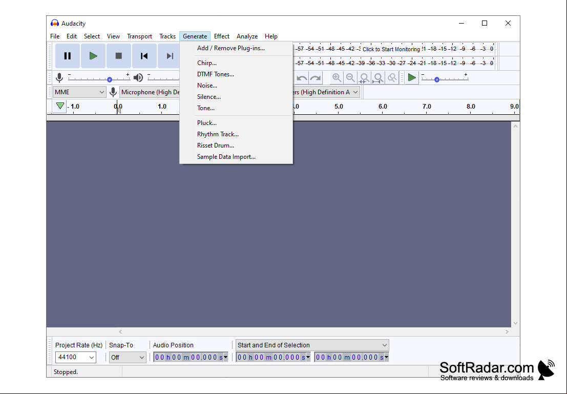Click the 8.0 mark on the timeline ruler
Screen dimensions: 567x394
(471, 107)
